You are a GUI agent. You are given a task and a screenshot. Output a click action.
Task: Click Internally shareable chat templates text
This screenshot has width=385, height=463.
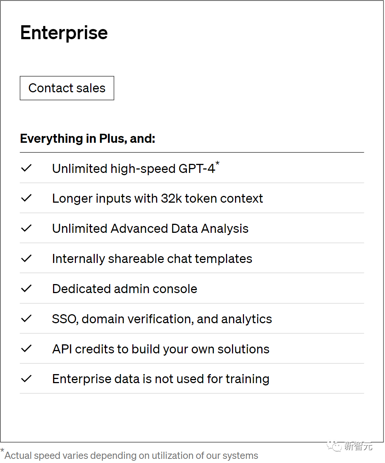[152, 259]
